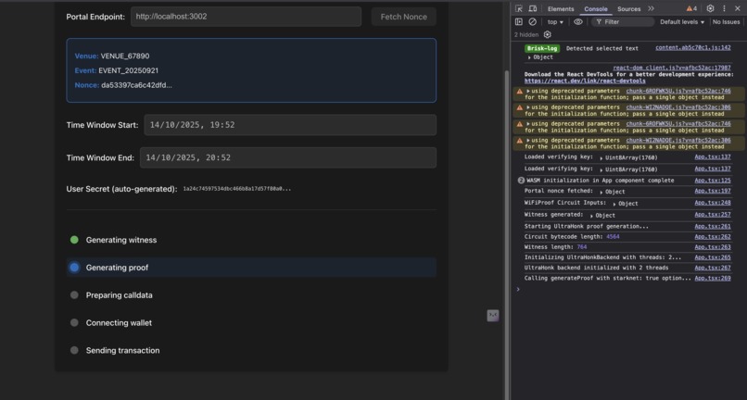Click the auto-generated User Secret hash
The image size is (747, 400).
[236, 189]
